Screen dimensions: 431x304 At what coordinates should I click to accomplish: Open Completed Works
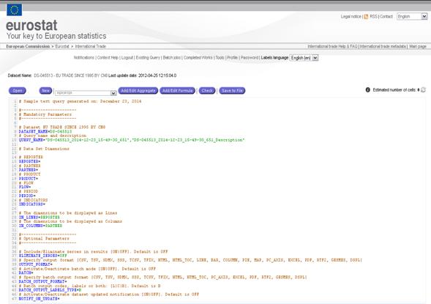click(198, 57)
